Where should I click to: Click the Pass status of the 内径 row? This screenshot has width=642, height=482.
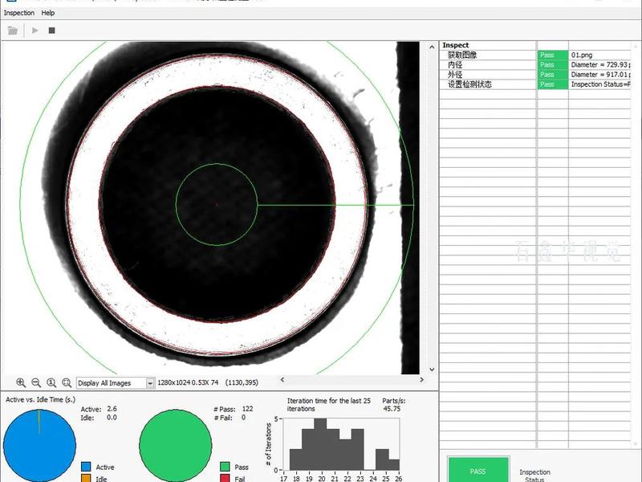coord(553,65)
